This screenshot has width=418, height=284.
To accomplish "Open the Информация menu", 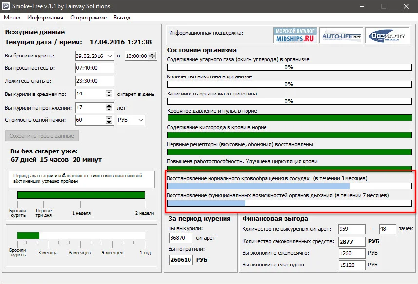I will (45, 18).
